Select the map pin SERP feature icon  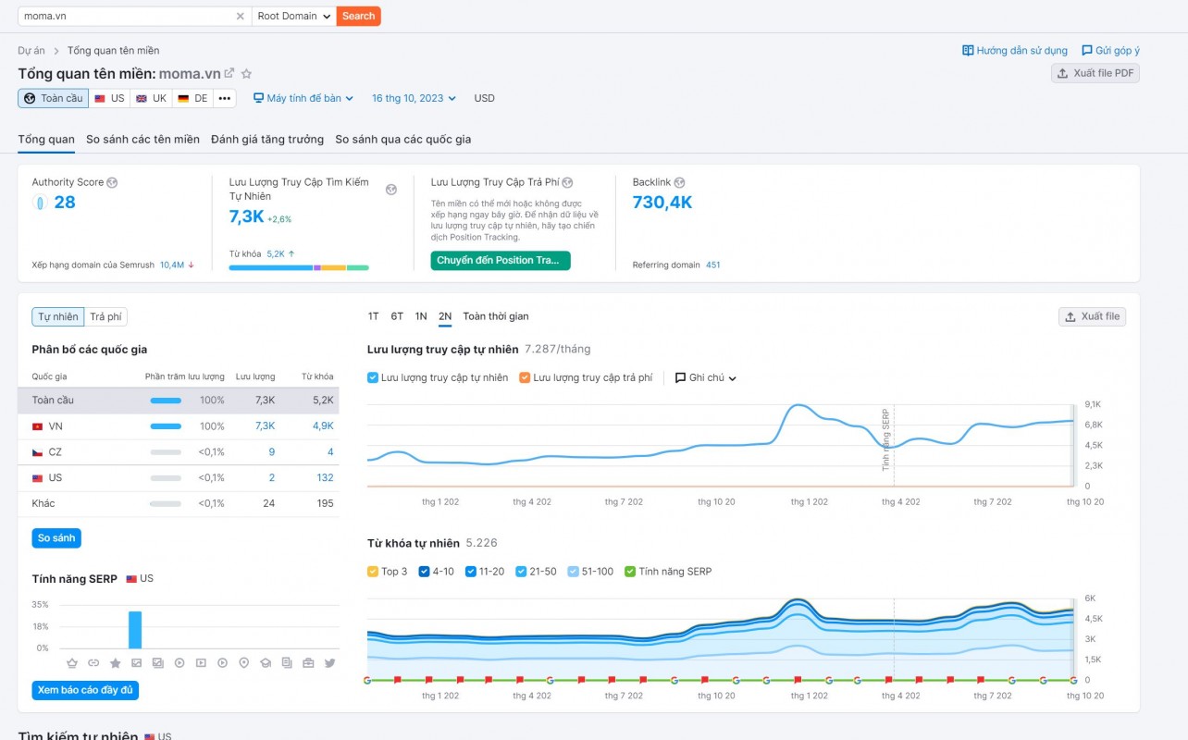tap(244, 663)
